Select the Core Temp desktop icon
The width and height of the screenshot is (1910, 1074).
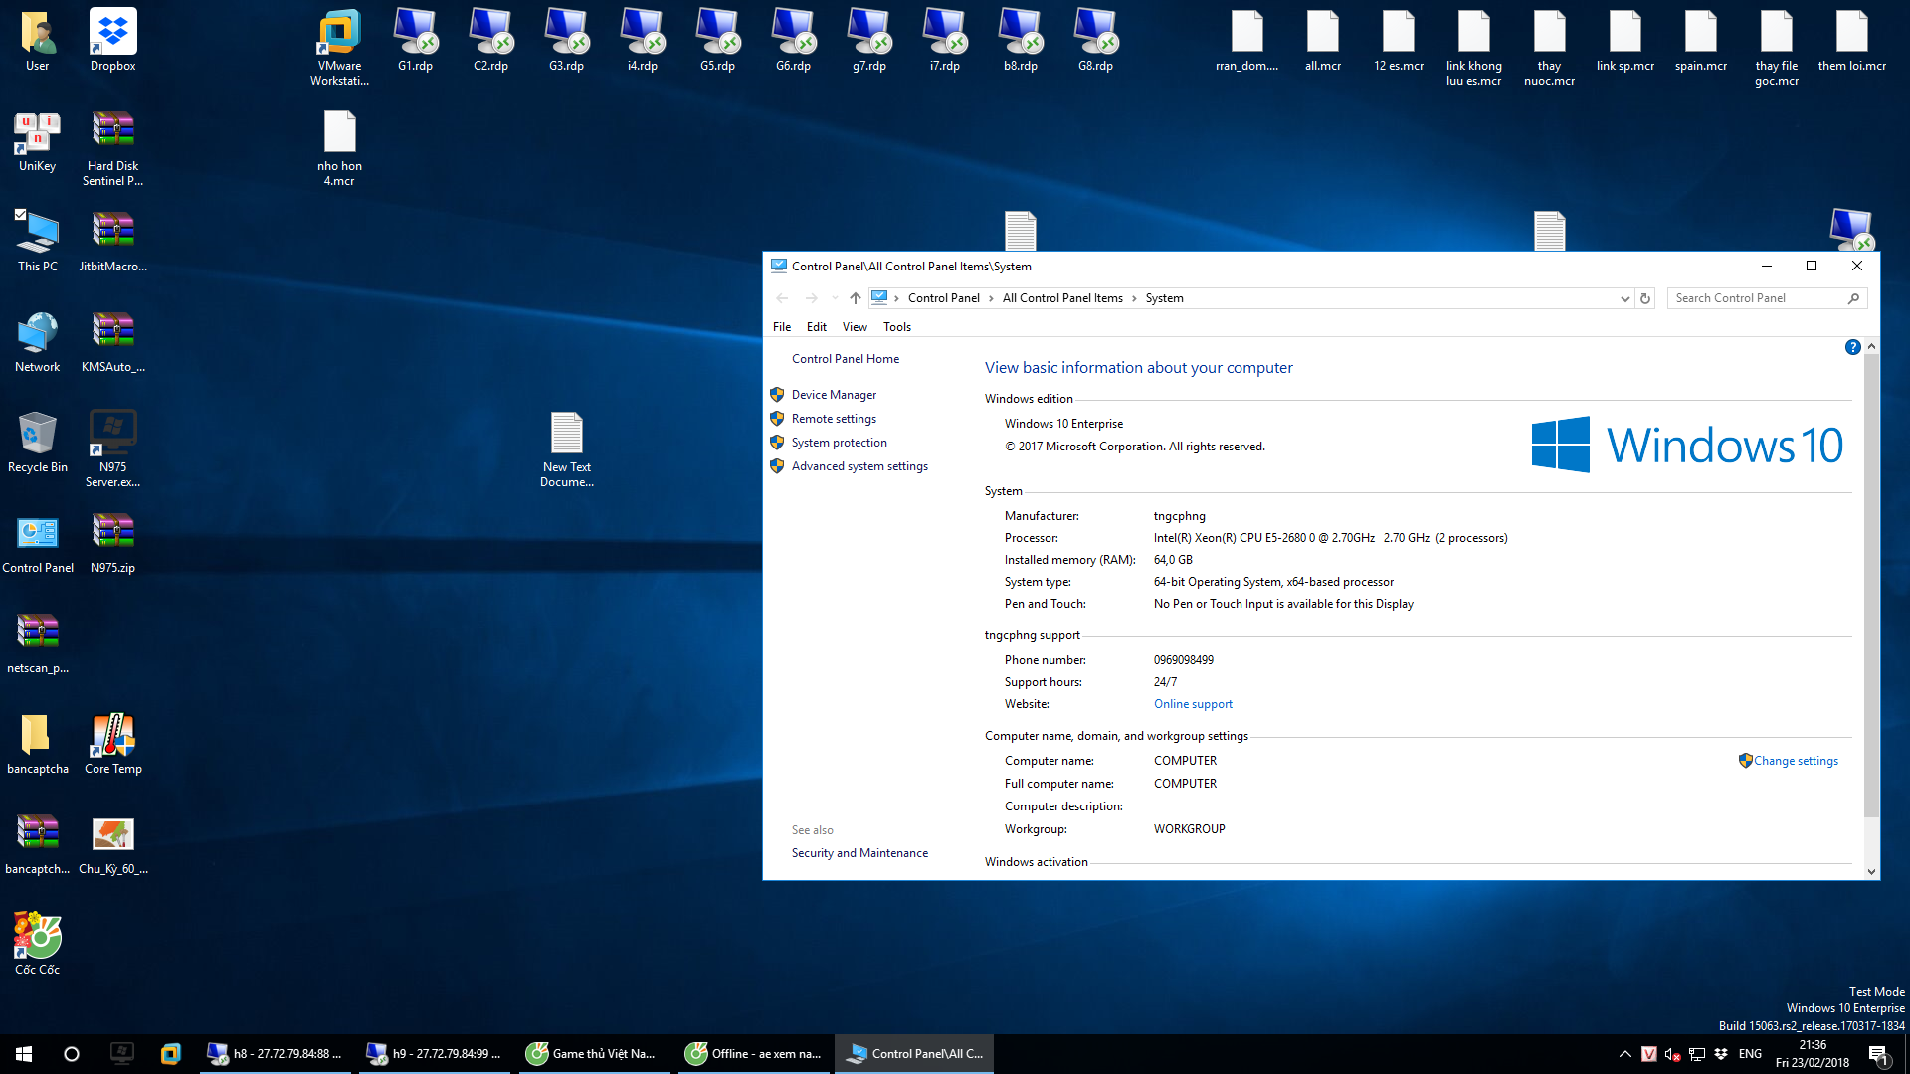(x=112, y=743)
